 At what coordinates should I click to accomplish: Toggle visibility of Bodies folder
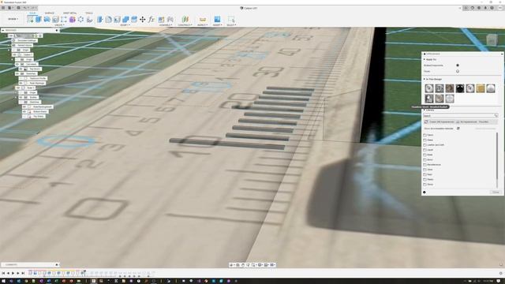(x=21, y=97)
